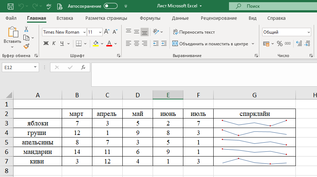Decrease font size with the smaller A

coord(115,31)
